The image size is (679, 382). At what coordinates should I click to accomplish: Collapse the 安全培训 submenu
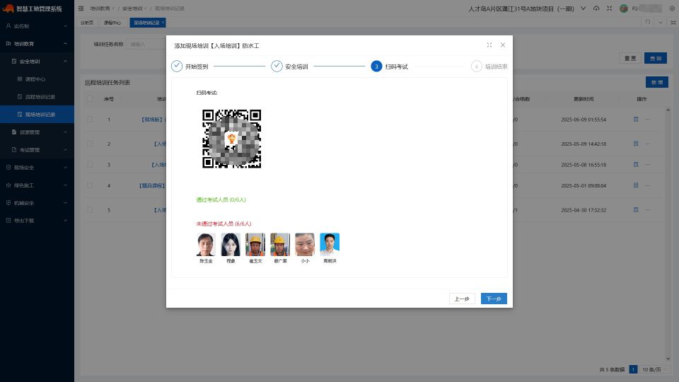click(x=37, y=62)
